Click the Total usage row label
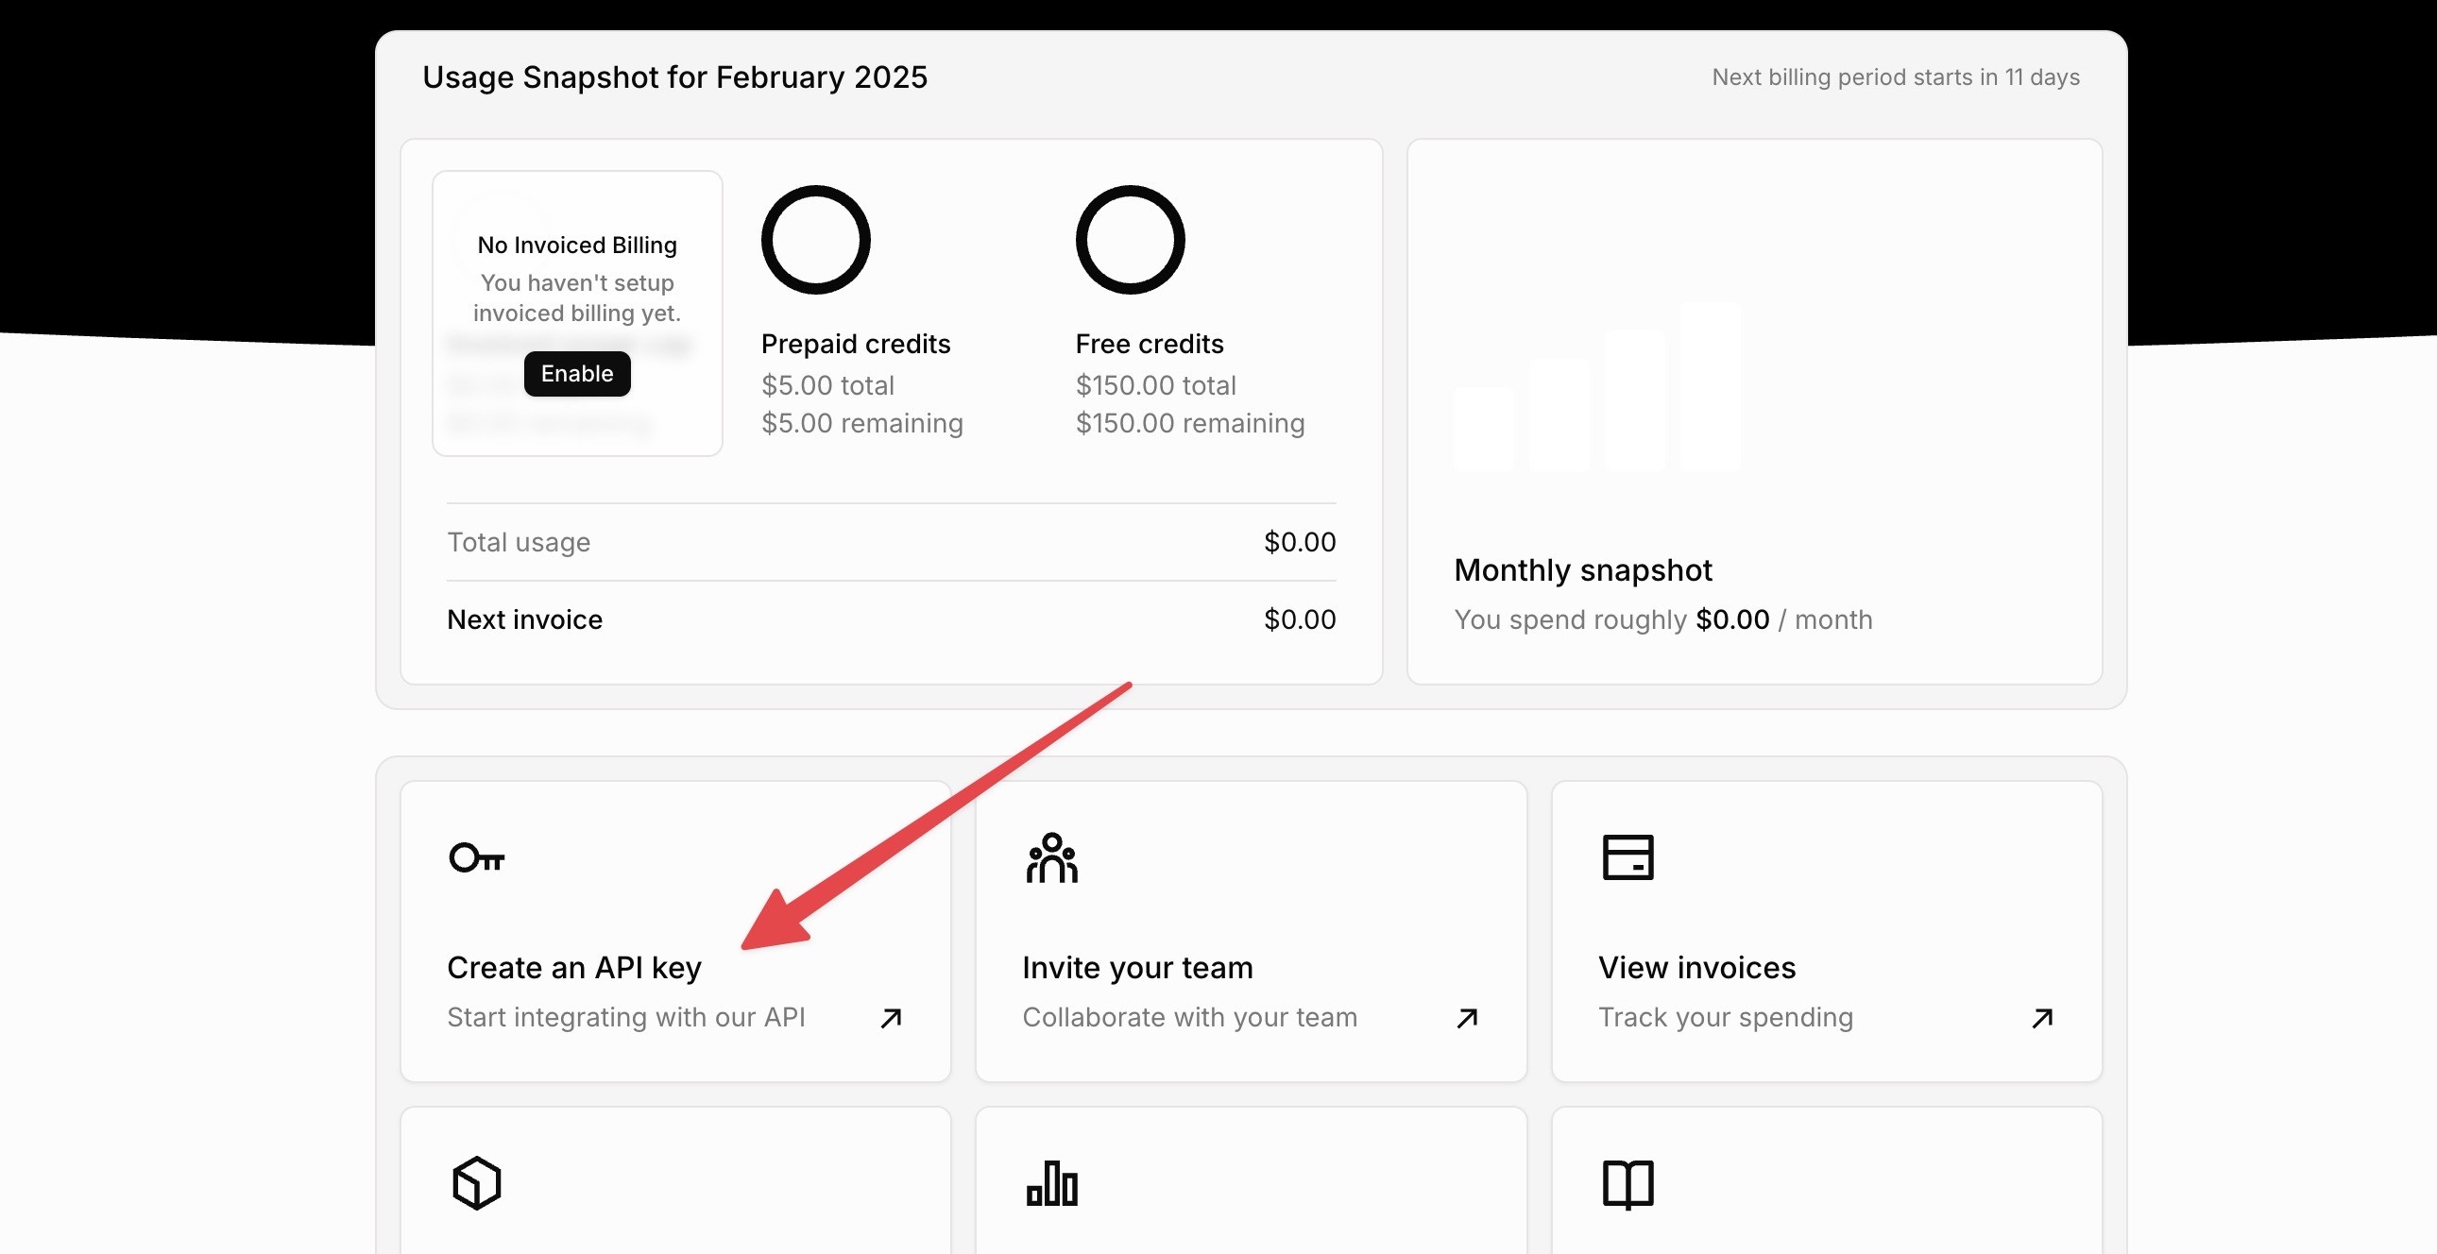This screenshot has height=1254, width=2437. click(x=519, y=542)
